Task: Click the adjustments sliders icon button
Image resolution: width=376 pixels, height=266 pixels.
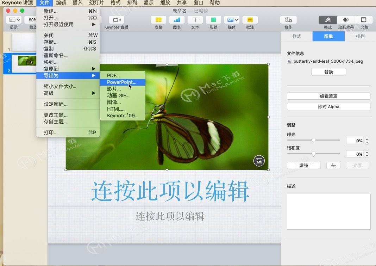Action: pos(333,165)
